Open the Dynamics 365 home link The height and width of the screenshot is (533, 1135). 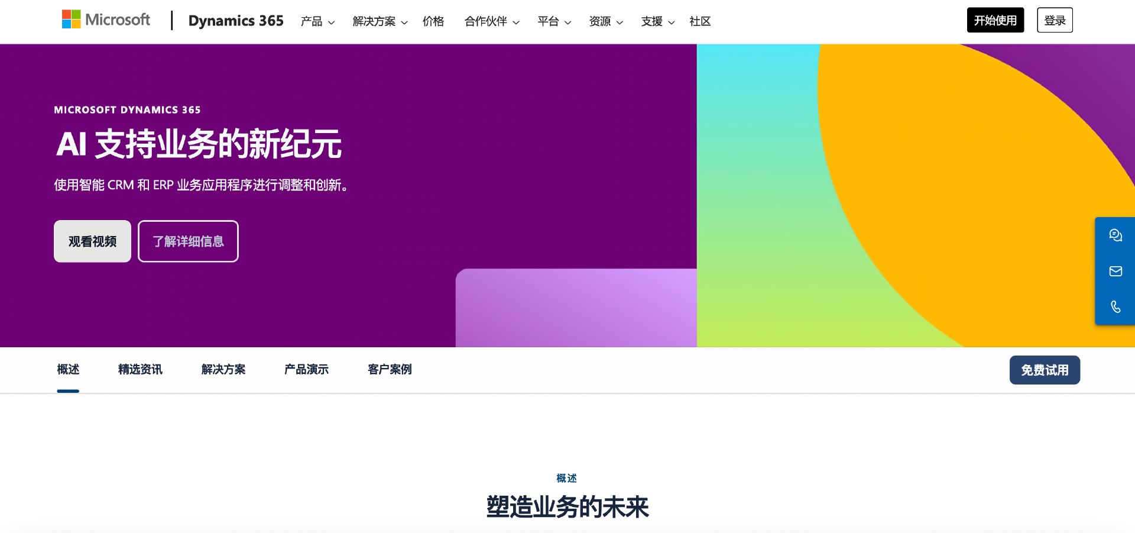click(x=236, y=21)
